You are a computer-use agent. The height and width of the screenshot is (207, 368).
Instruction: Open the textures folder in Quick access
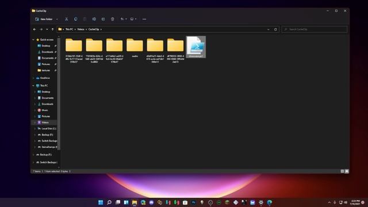coord(45,70)
